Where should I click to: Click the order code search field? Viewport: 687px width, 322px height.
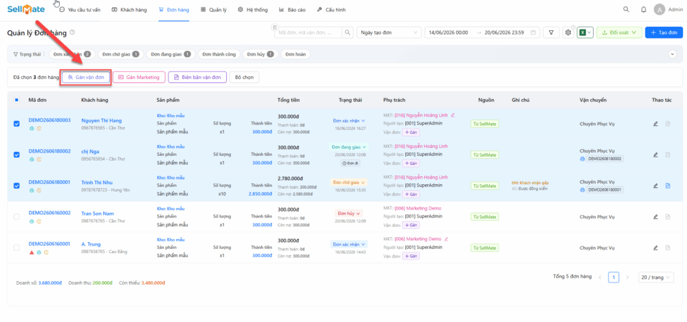(309, 33)
